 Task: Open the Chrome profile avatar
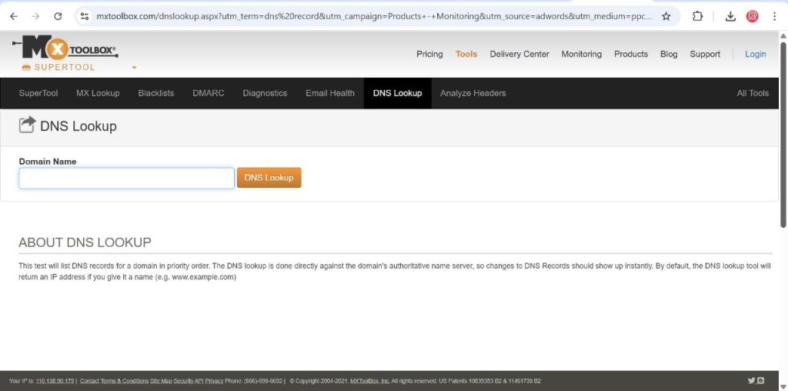coord(753,16)
